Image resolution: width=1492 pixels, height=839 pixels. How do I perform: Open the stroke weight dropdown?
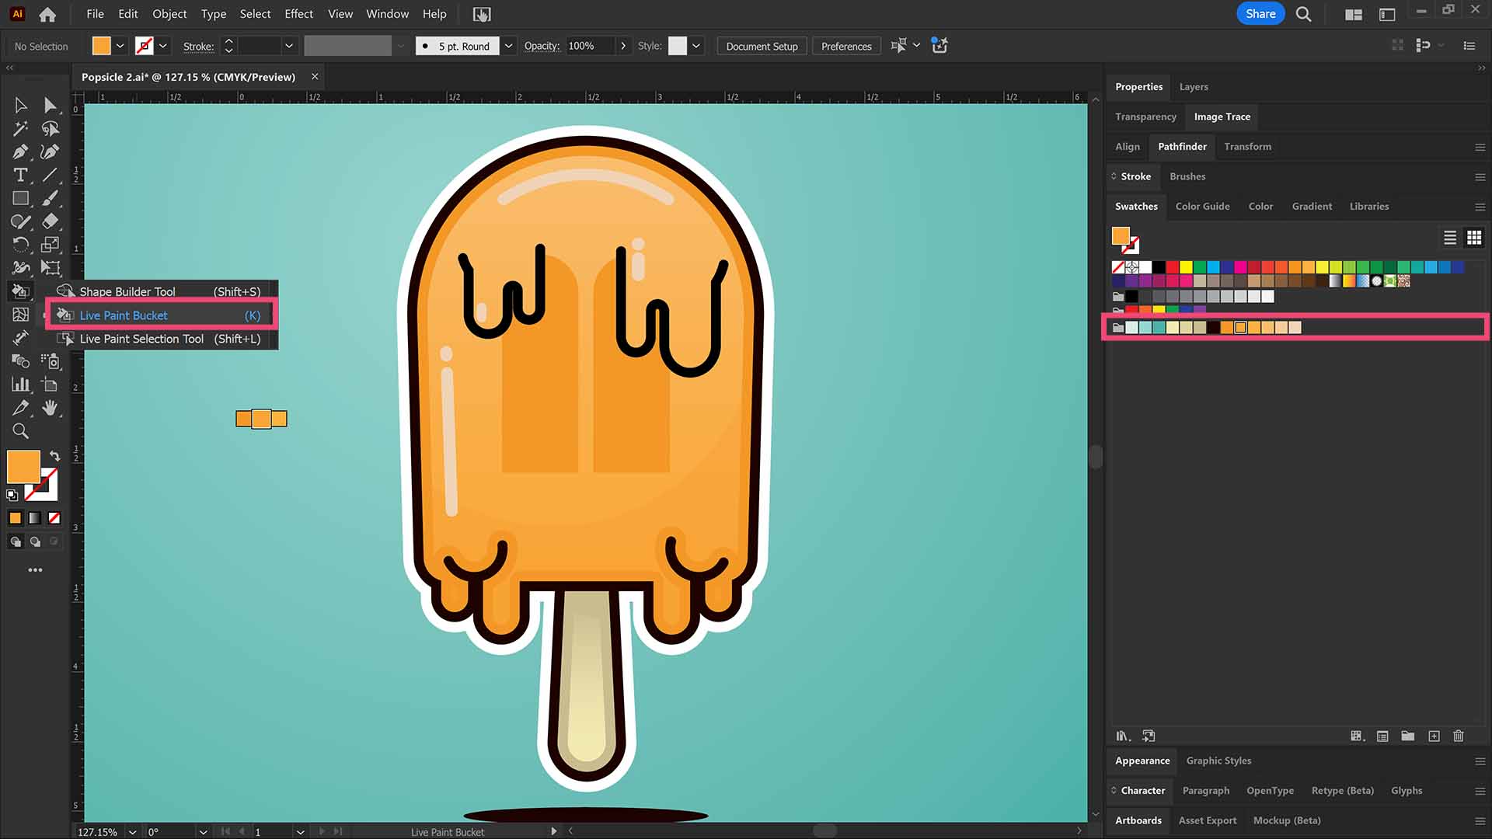click(289, 46)
